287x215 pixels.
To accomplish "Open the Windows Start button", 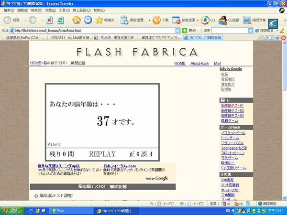I will (x=11, y=211).
